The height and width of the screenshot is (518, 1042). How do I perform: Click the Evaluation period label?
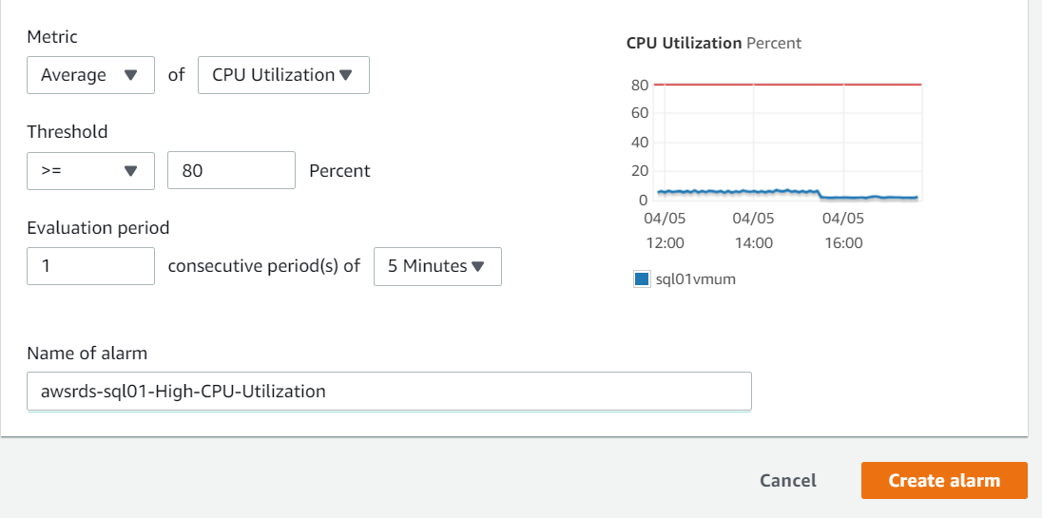98,228
